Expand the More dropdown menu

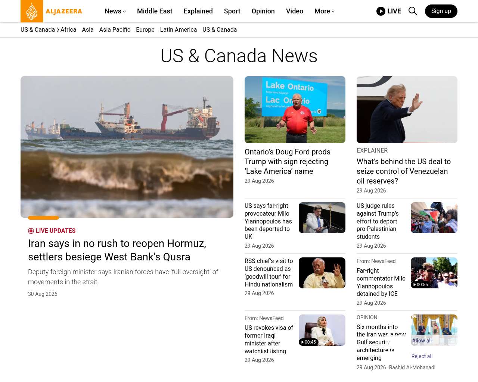tap(325, 11)
